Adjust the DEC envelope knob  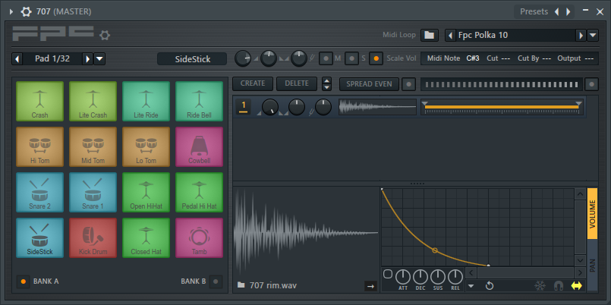pyautogui.click(x=420, y=277)
